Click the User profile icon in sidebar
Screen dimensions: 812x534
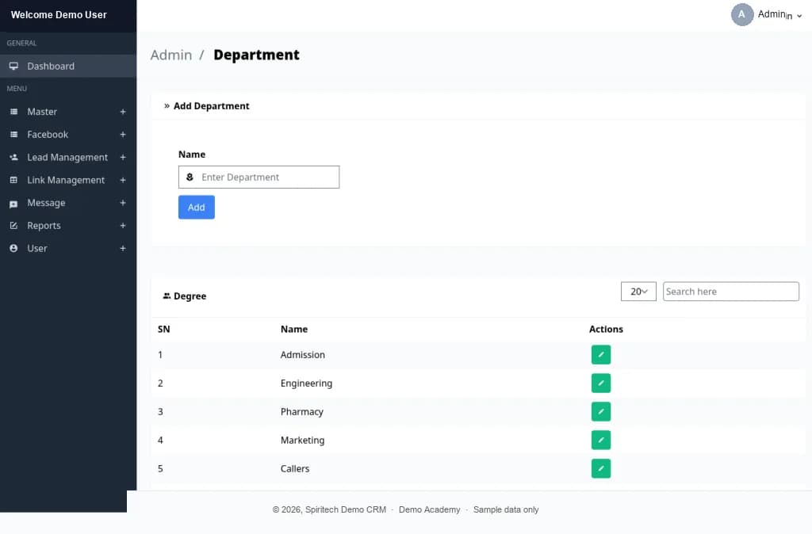tap(14, 248)
